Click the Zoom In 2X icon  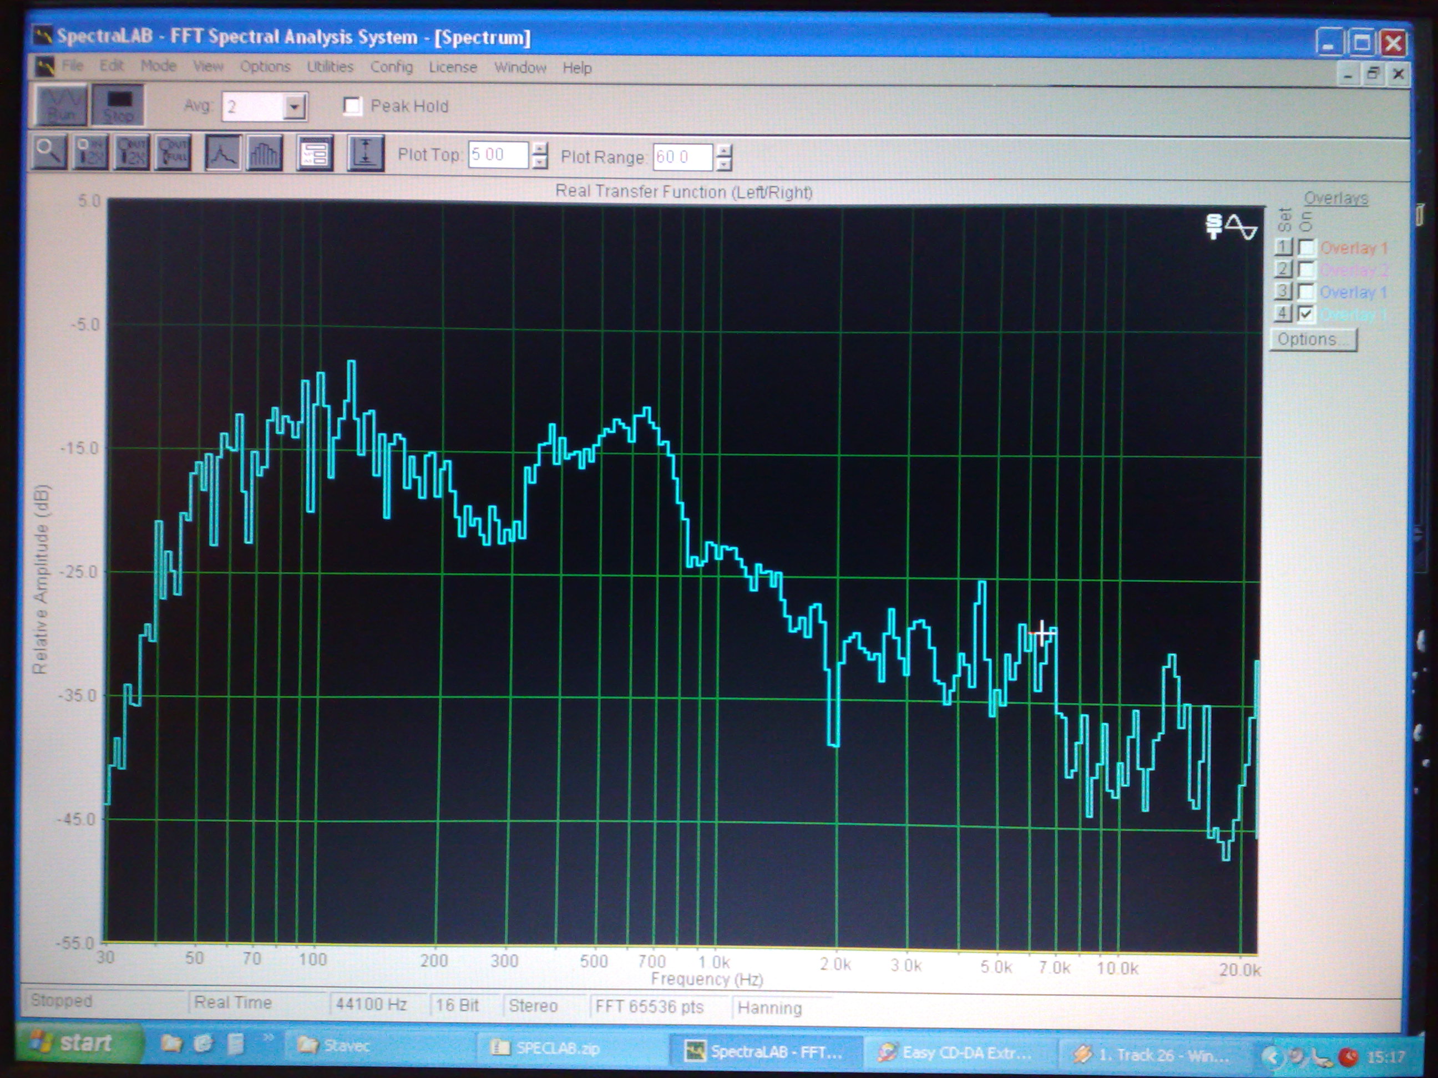point(91,154)
